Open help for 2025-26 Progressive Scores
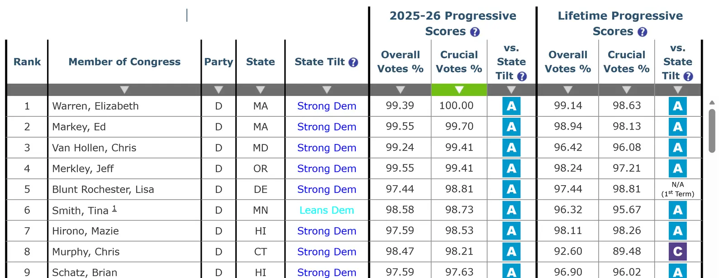Image resolution: width=724 pixels, height=278 pixels. pyautogui.click(x=475, y=32)
